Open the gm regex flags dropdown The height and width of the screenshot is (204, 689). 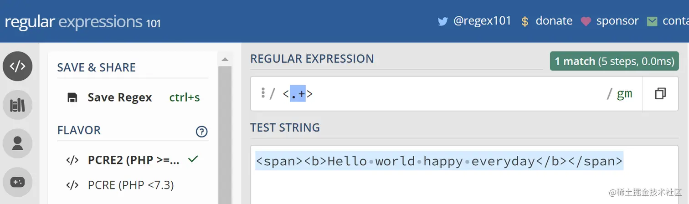pos(624,94)
